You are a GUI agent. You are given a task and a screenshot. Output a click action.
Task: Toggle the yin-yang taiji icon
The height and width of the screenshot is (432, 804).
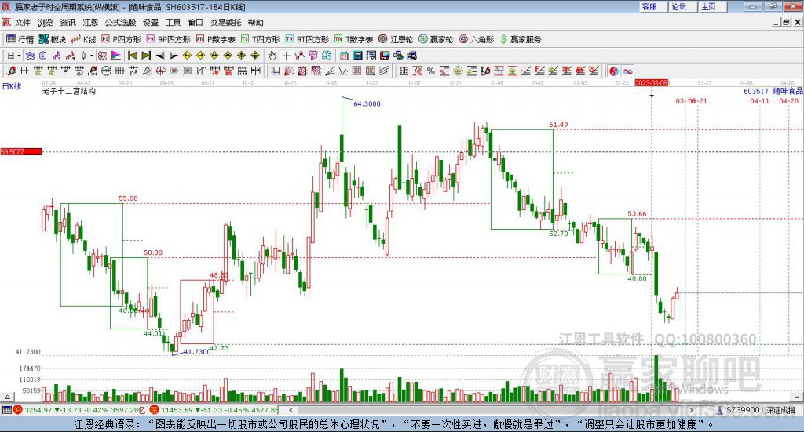(614, 71)
